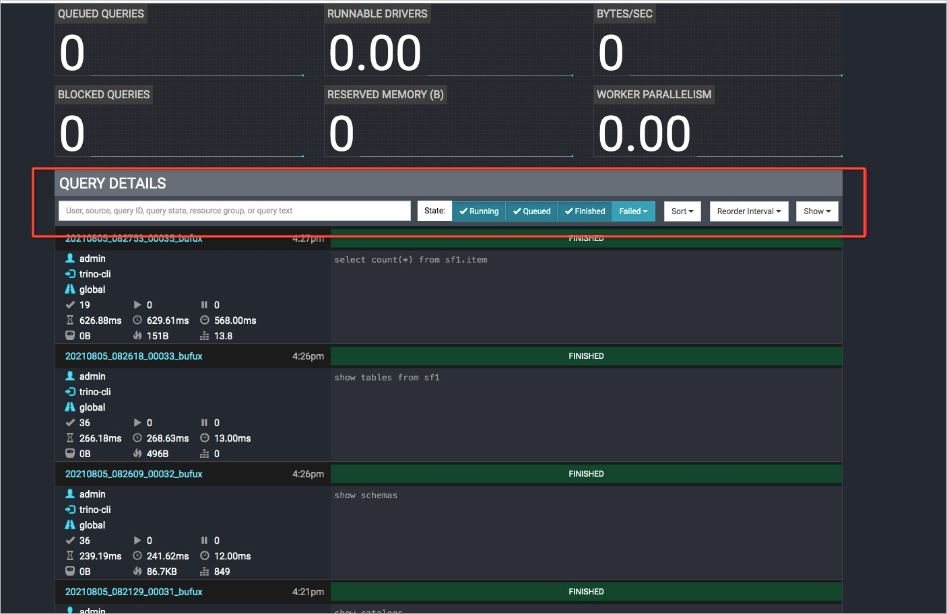The width and height of the screenshot is (947, 614).
Task: Click the BYTES/SEC stat panel
Action: [718, 41]
